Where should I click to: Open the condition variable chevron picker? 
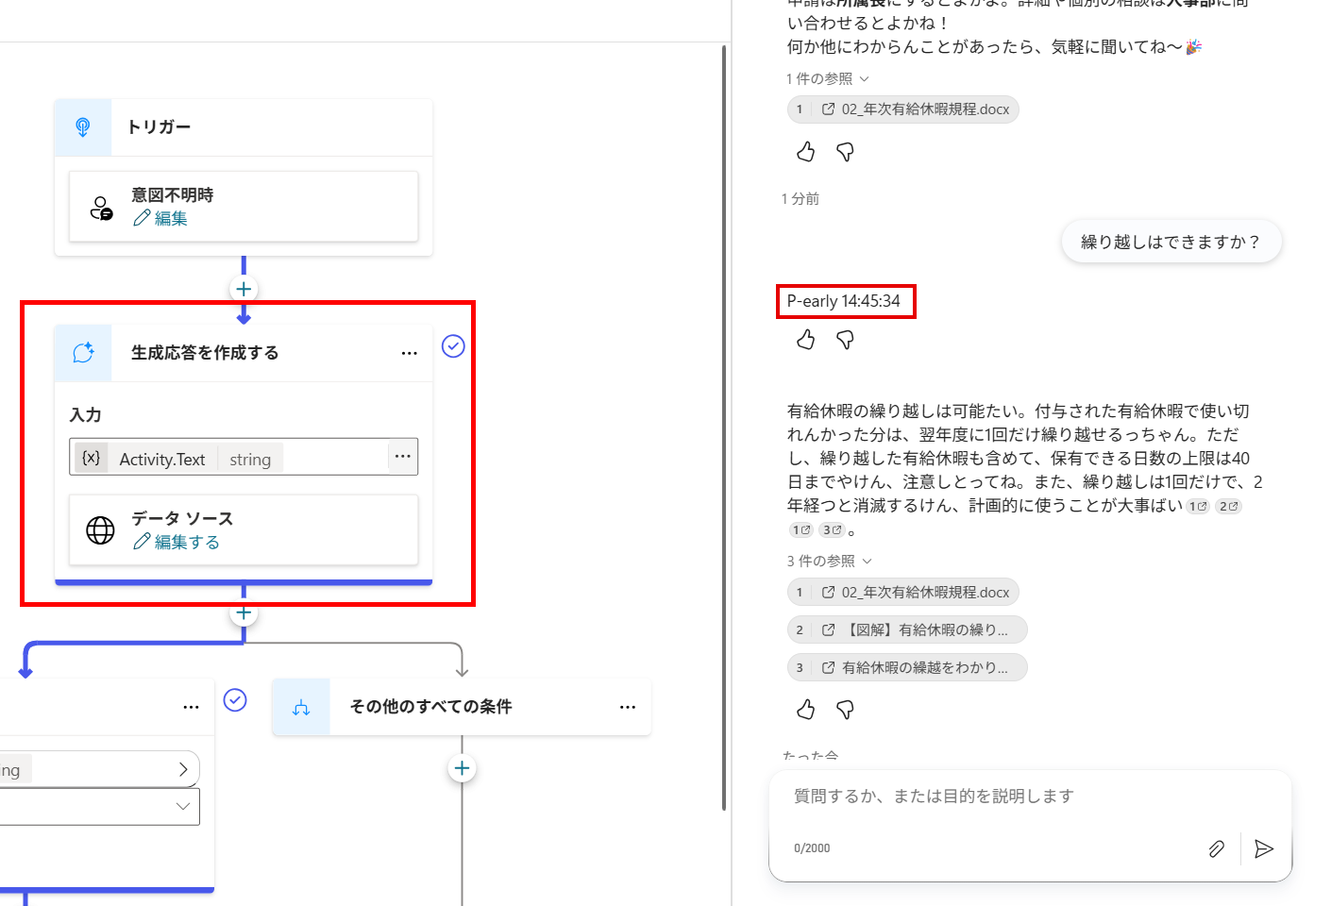tap(183, 769)
